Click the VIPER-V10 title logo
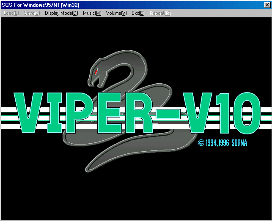The width and height of the screenshot is (272, 221). coord(137,113)
